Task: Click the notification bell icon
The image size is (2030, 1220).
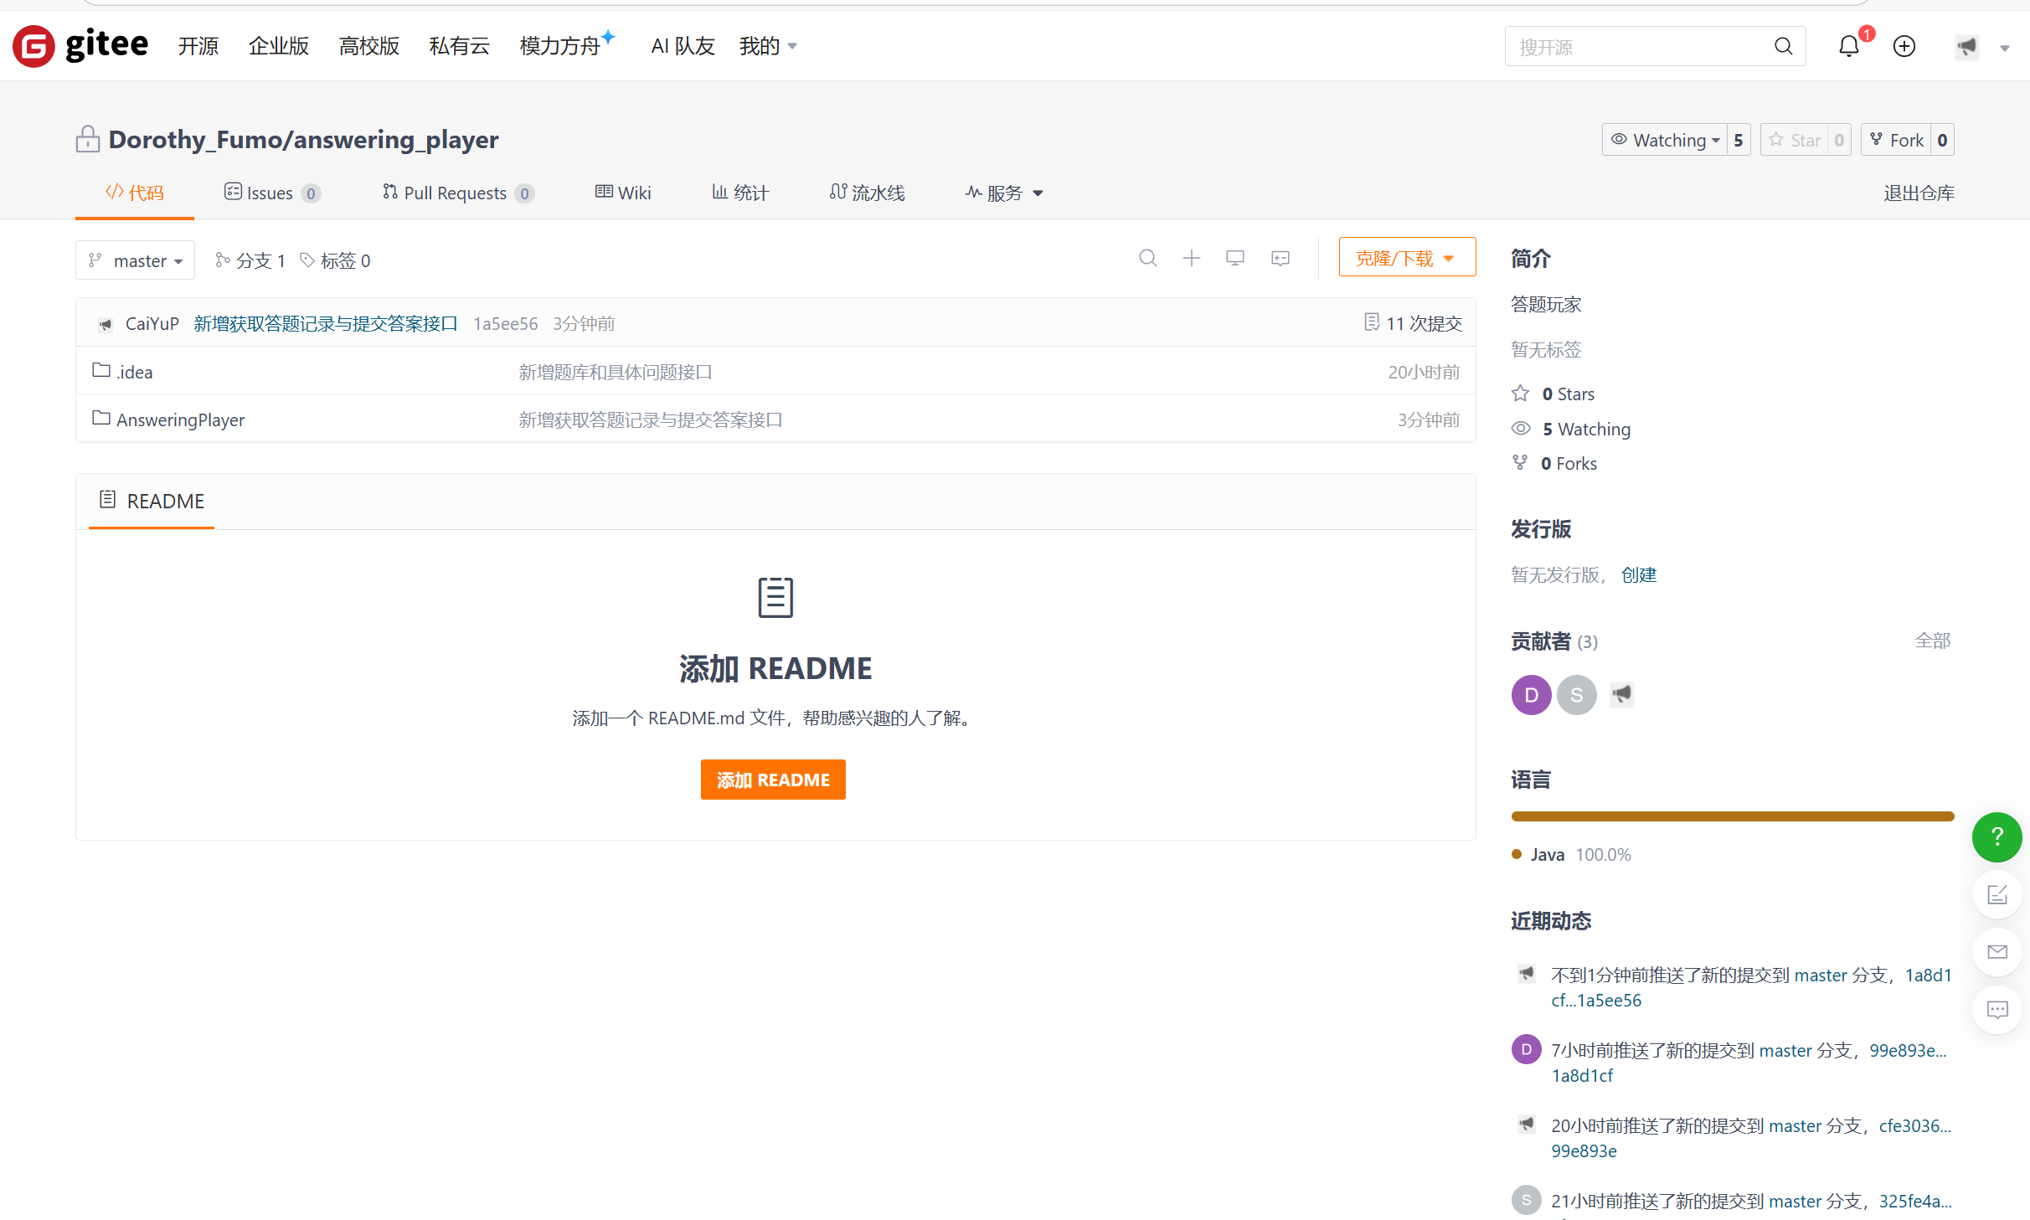Action: [x=1848, y=46]
